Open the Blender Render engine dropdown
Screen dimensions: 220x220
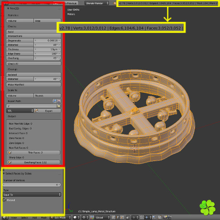[96, 3]
